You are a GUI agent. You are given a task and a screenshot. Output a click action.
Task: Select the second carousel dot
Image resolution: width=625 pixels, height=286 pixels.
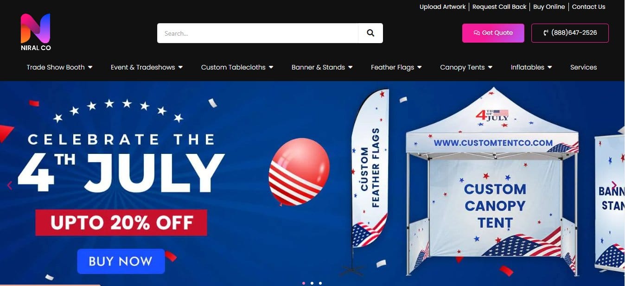click(x=312, y=283)
